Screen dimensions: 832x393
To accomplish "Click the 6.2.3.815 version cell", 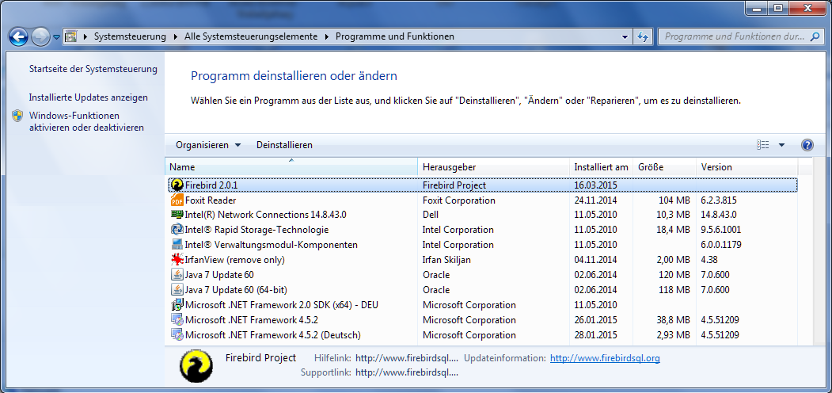I will (x=719, y=200).
